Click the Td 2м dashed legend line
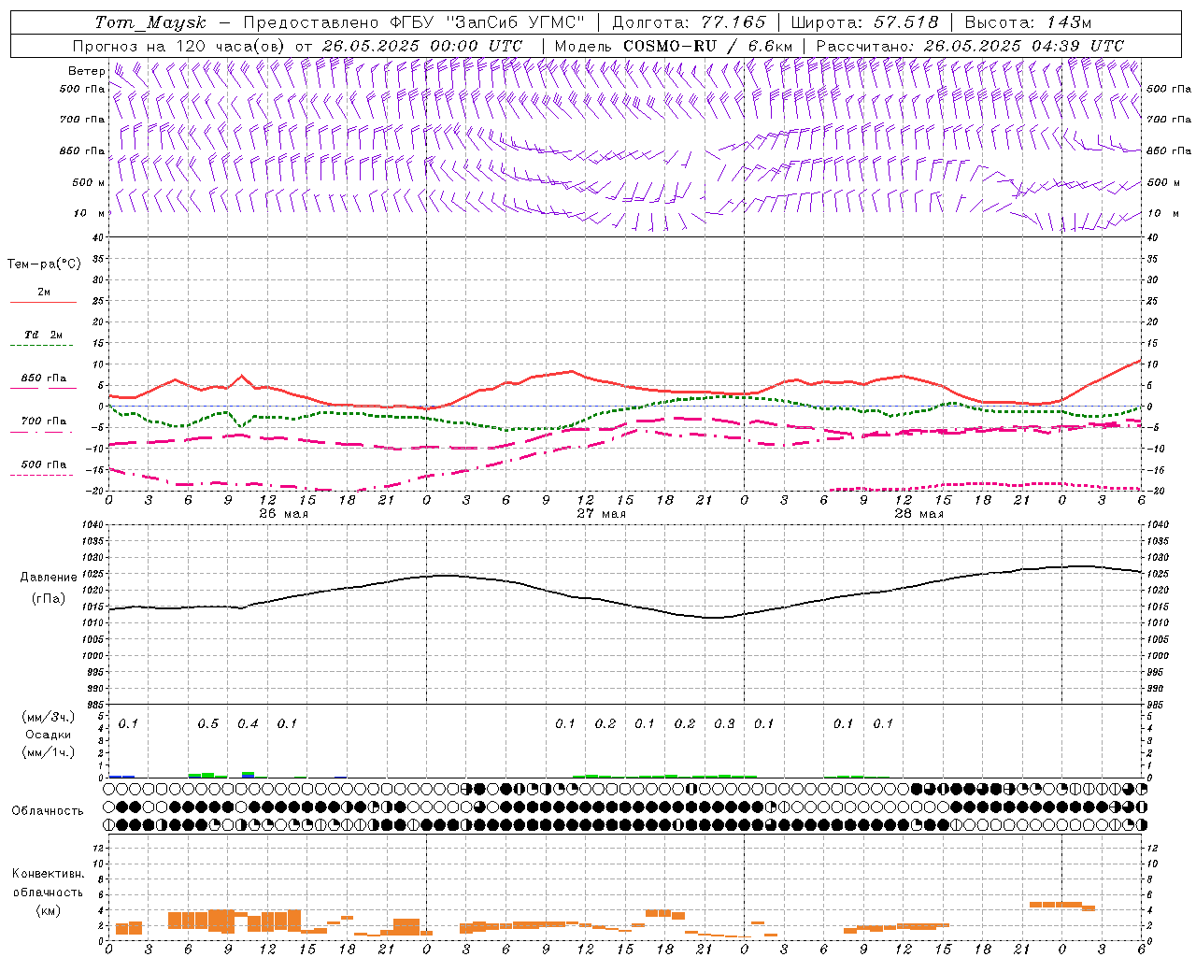The image size is (1196, 957). [x=41, y=346]
